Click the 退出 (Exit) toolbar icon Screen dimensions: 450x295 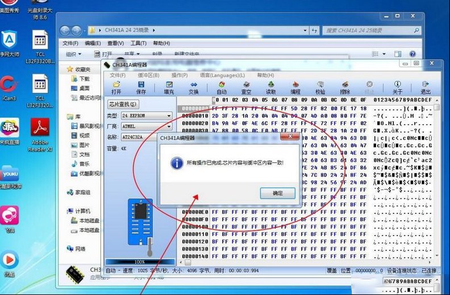[426, 88]
